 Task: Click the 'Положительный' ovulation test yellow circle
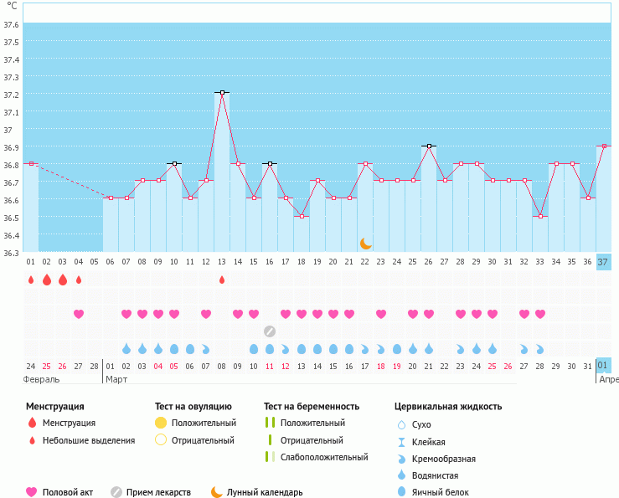pyautogui.click(x=161, y=423)
